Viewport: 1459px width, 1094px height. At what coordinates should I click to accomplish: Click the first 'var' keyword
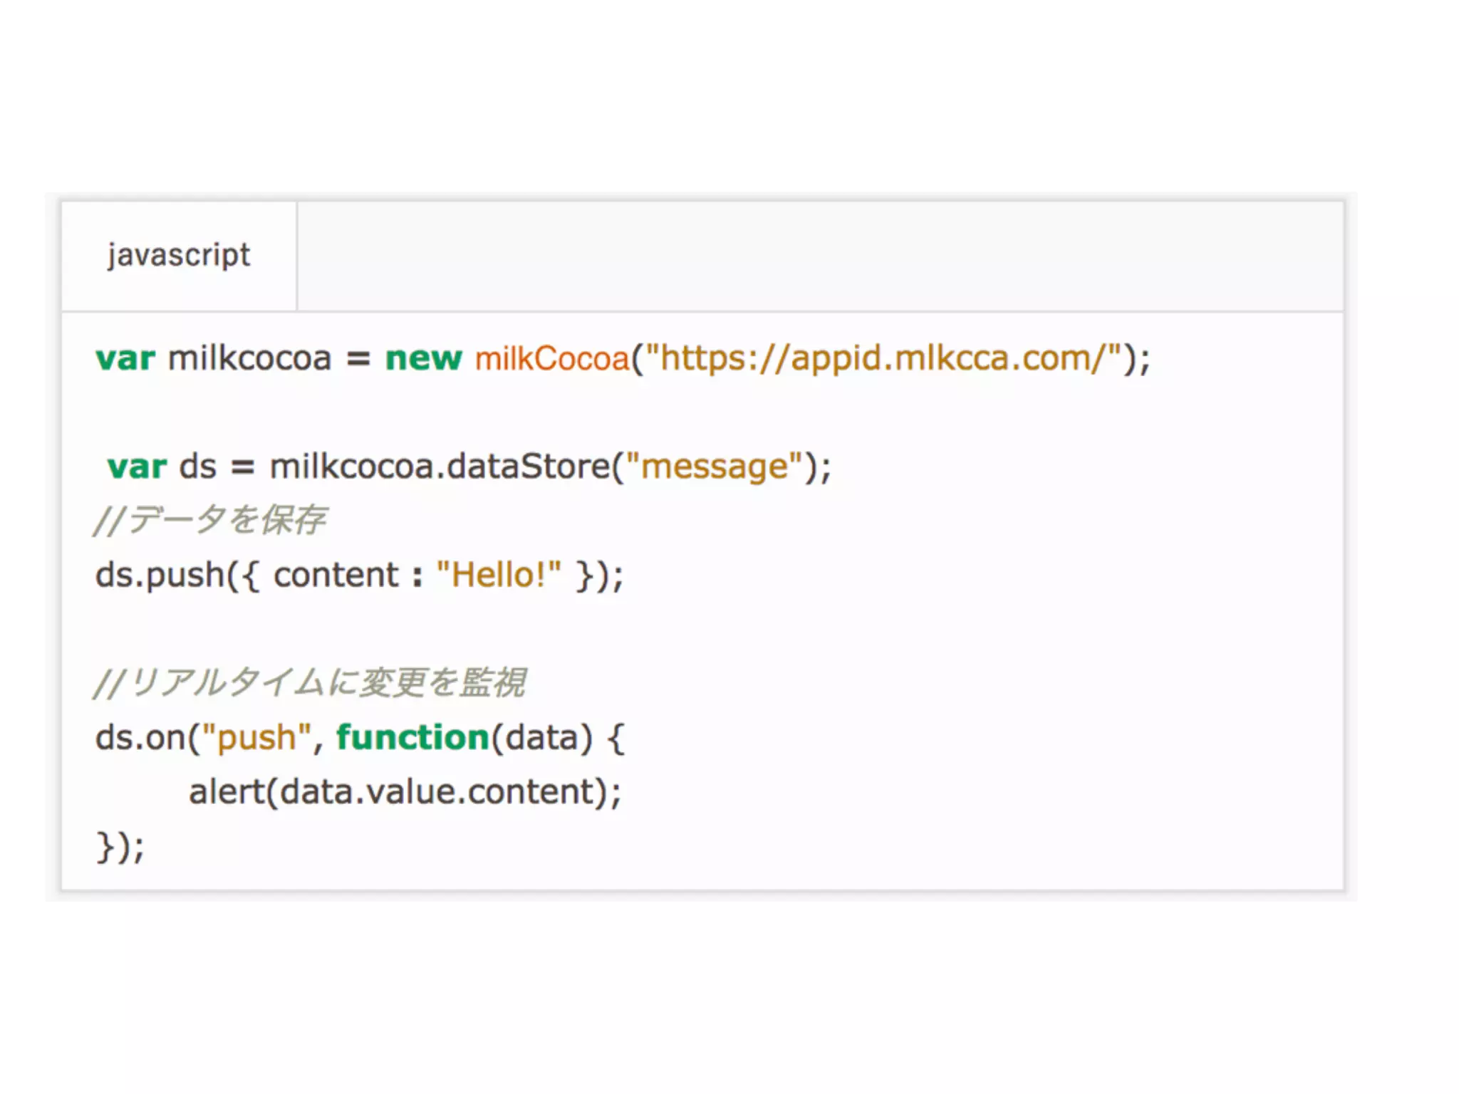pyautogui.click(x=125, y=358)
